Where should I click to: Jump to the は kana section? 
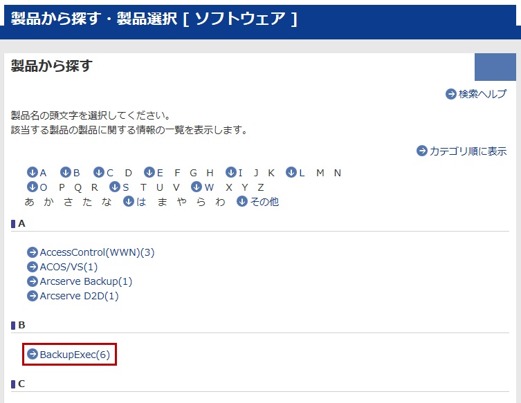click(x=141, y=202)
